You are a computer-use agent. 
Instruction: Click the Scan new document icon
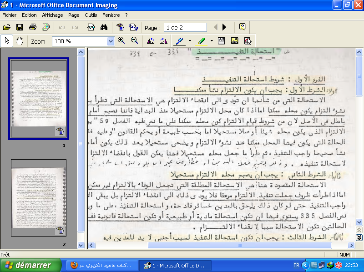tap(46, 27)
